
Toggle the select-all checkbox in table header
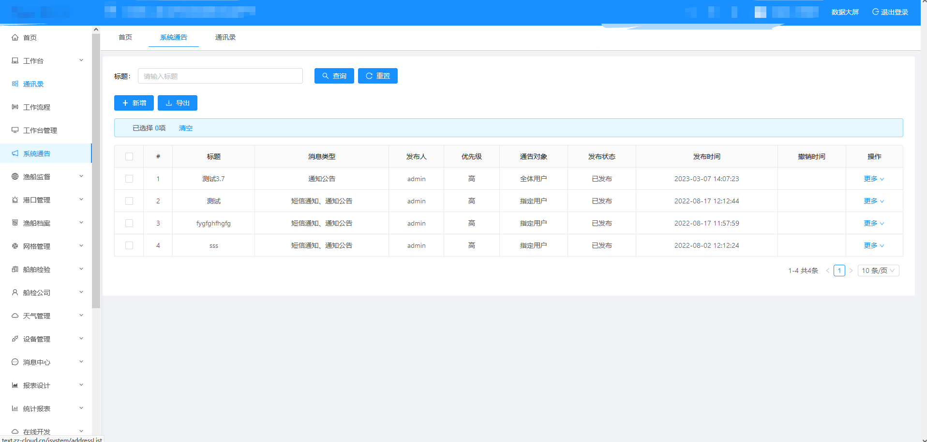point(129,157)
